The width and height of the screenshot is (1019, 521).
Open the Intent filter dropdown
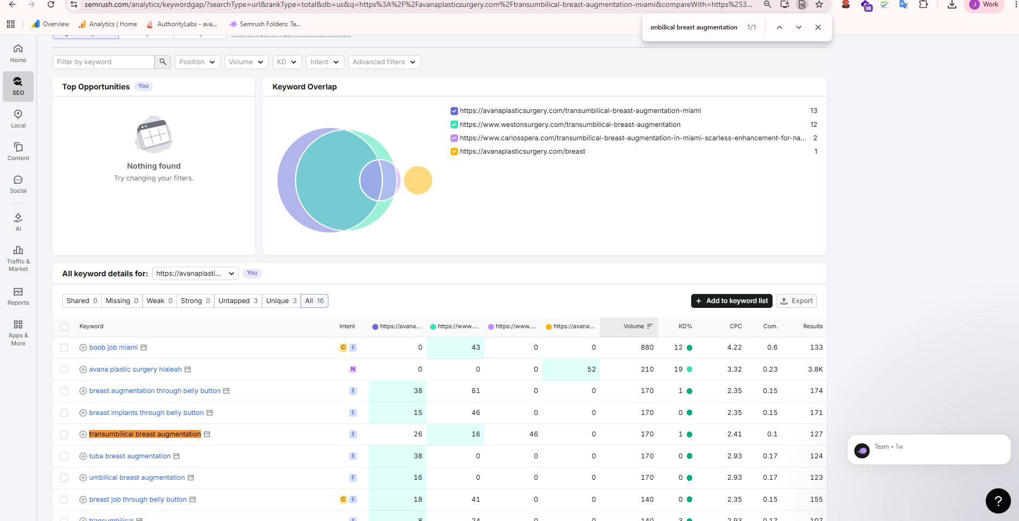325,62
